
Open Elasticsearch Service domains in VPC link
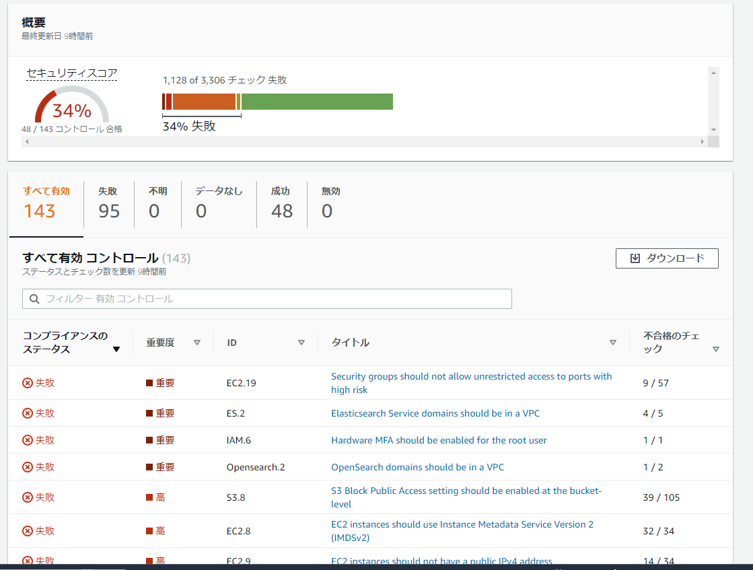[435, 413]
